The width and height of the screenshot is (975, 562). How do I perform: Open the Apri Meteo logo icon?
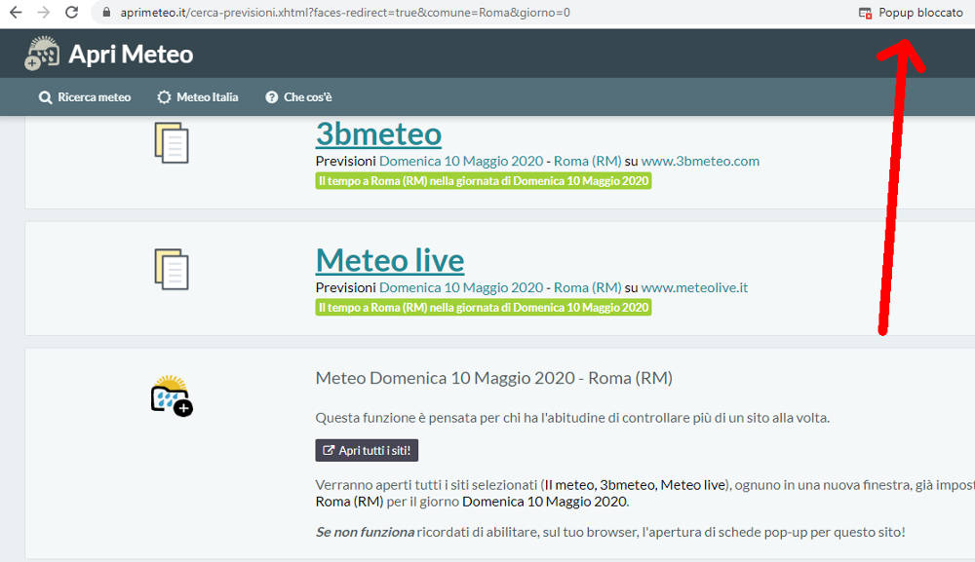[x=42, y=54]
